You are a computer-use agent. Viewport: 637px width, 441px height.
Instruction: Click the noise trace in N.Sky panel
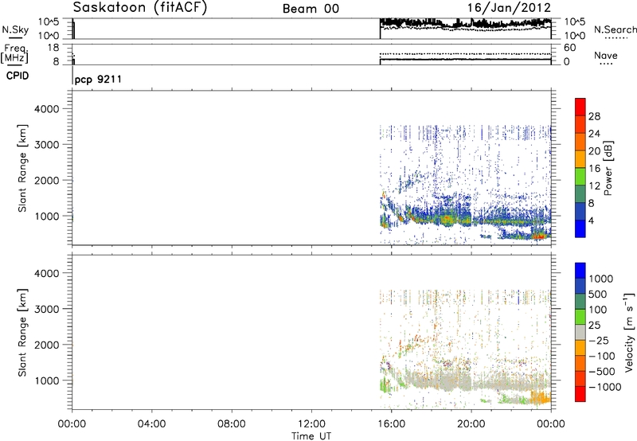click(x=465, y=23)
